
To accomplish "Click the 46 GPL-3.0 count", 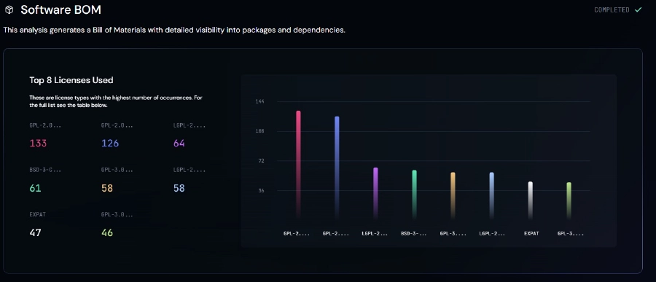I will pos(107,232).
